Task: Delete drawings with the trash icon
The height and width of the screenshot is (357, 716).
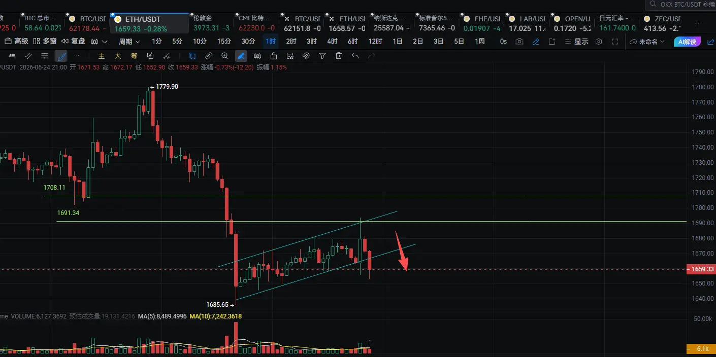Action: click(339, 56)
